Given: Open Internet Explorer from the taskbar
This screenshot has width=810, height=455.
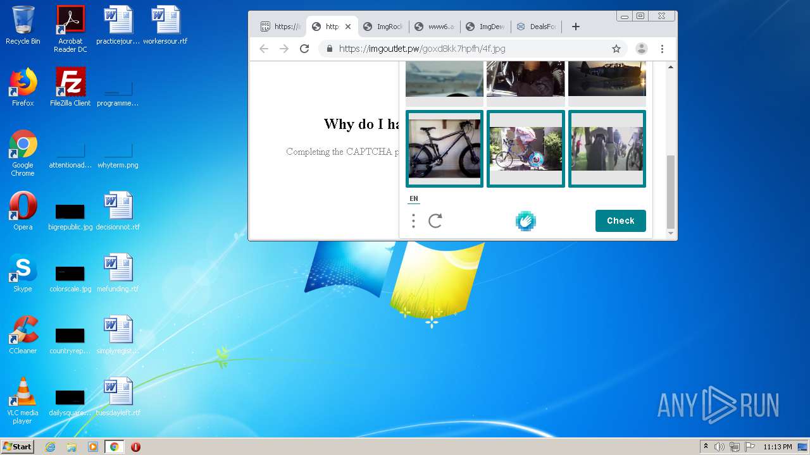Looking at the screenshot, I should 50,447.
